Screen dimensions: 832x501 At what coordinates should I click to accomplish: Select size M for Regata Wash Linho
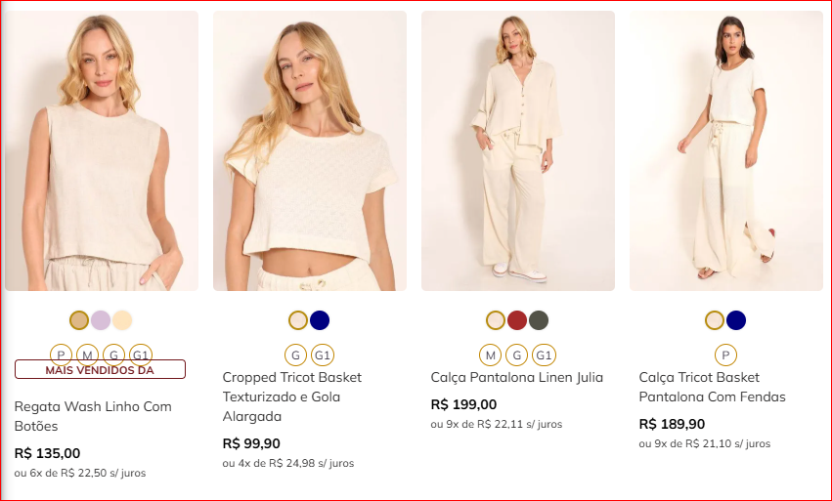[x=87, y=354]
